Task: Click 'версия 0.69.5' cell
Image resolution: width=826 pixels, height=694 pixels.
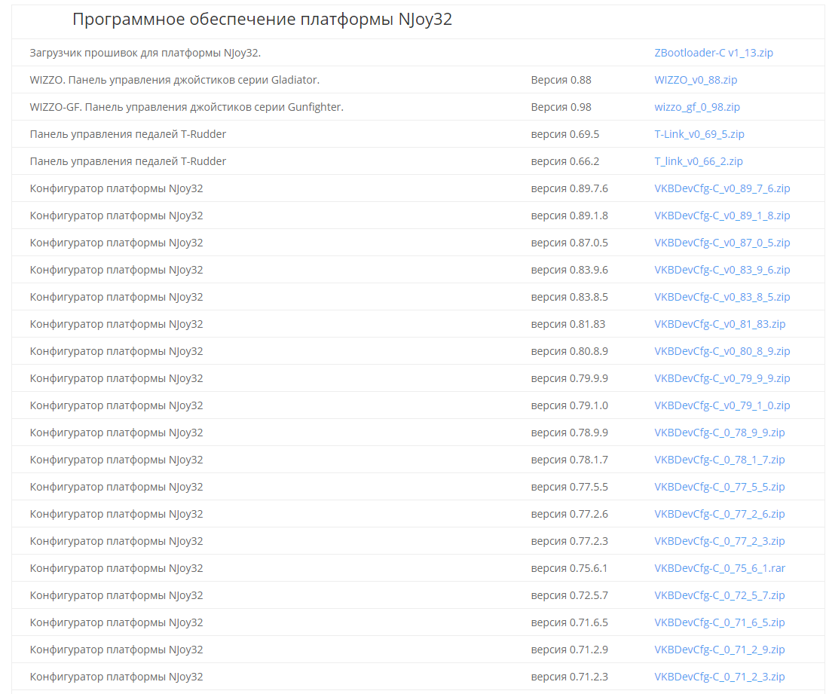Action: click(x=564, y=134)
